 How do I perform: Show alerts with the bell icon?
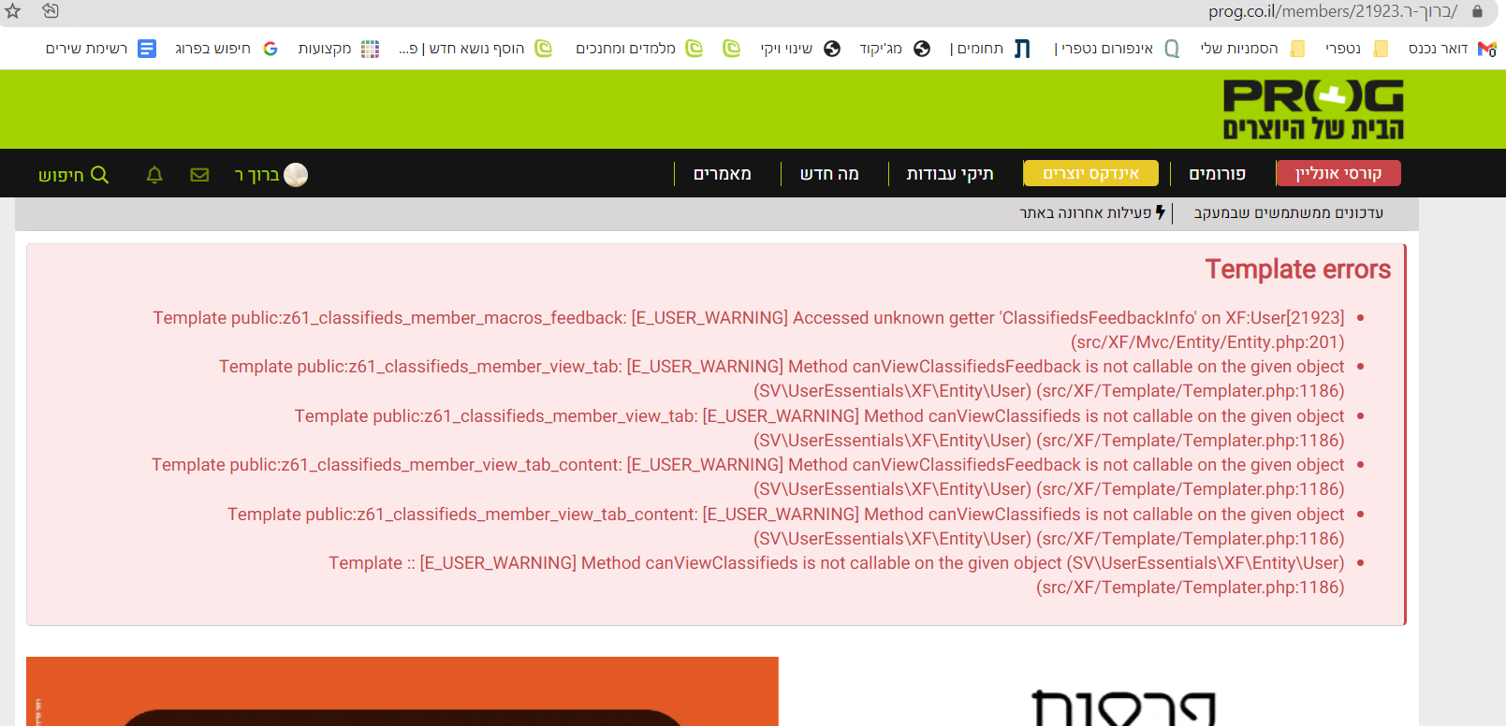pos(154,175)
